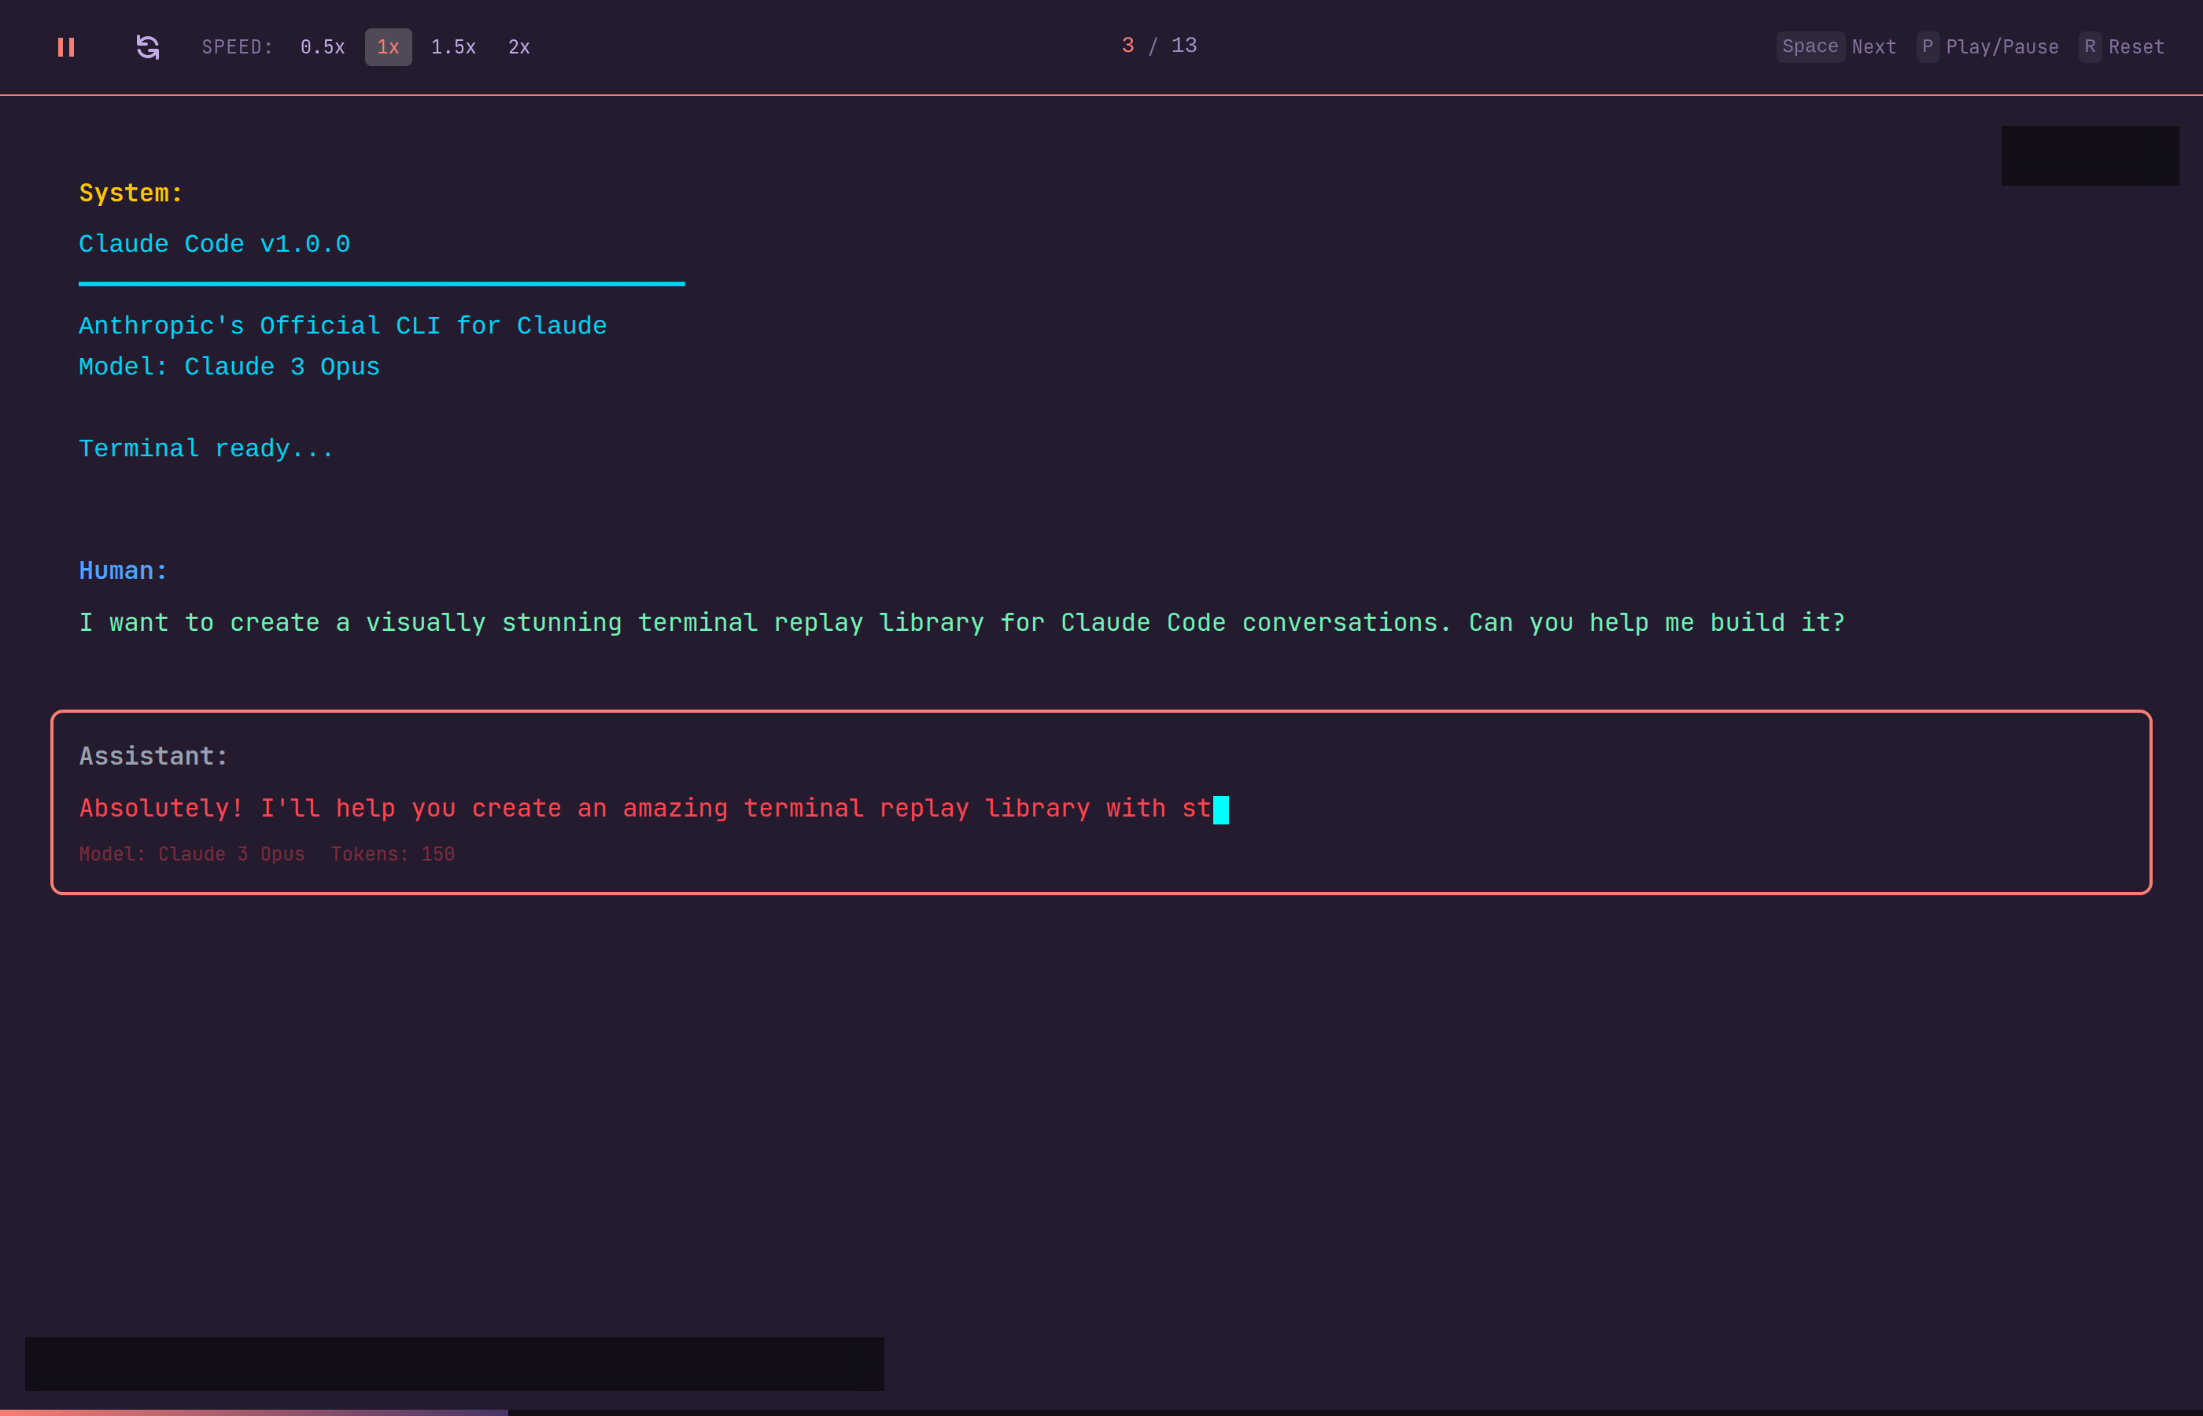Screen dimensions: 2203x1416
Task: Click the Assistant: heading
Action: tap(153, 756)
